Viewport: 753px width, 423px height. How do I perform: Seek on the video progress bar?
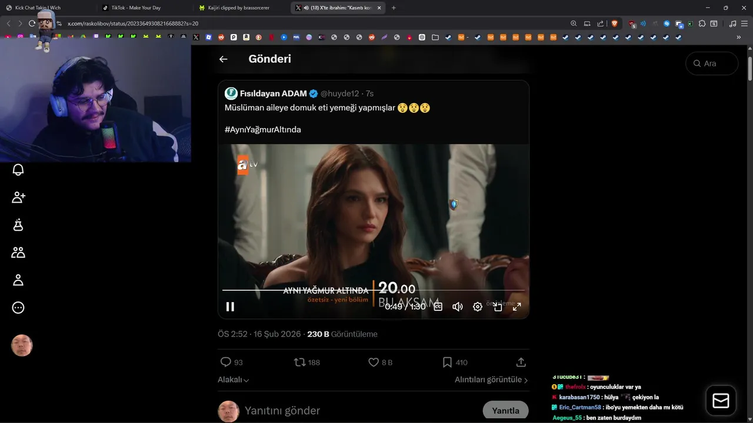[x=373, y=290]
